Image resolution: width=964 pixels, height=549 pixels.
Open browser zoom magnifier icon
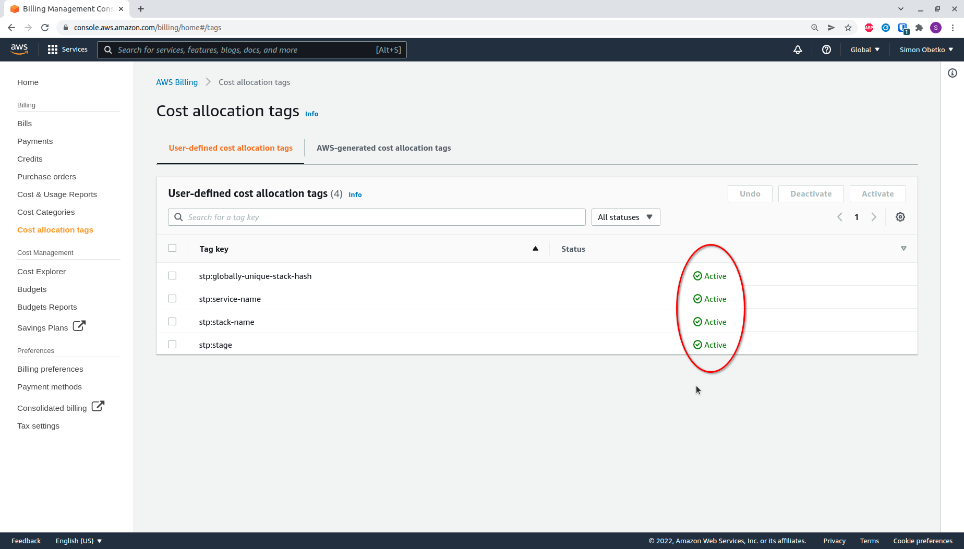pos(814,28)
